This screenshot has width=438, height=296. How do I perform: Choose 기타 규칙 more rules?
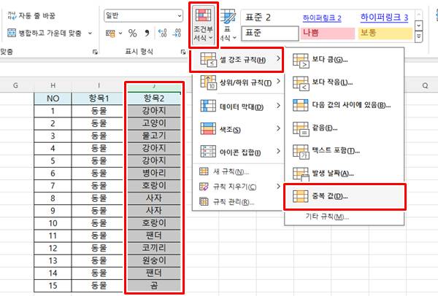(x=344, y=217)
